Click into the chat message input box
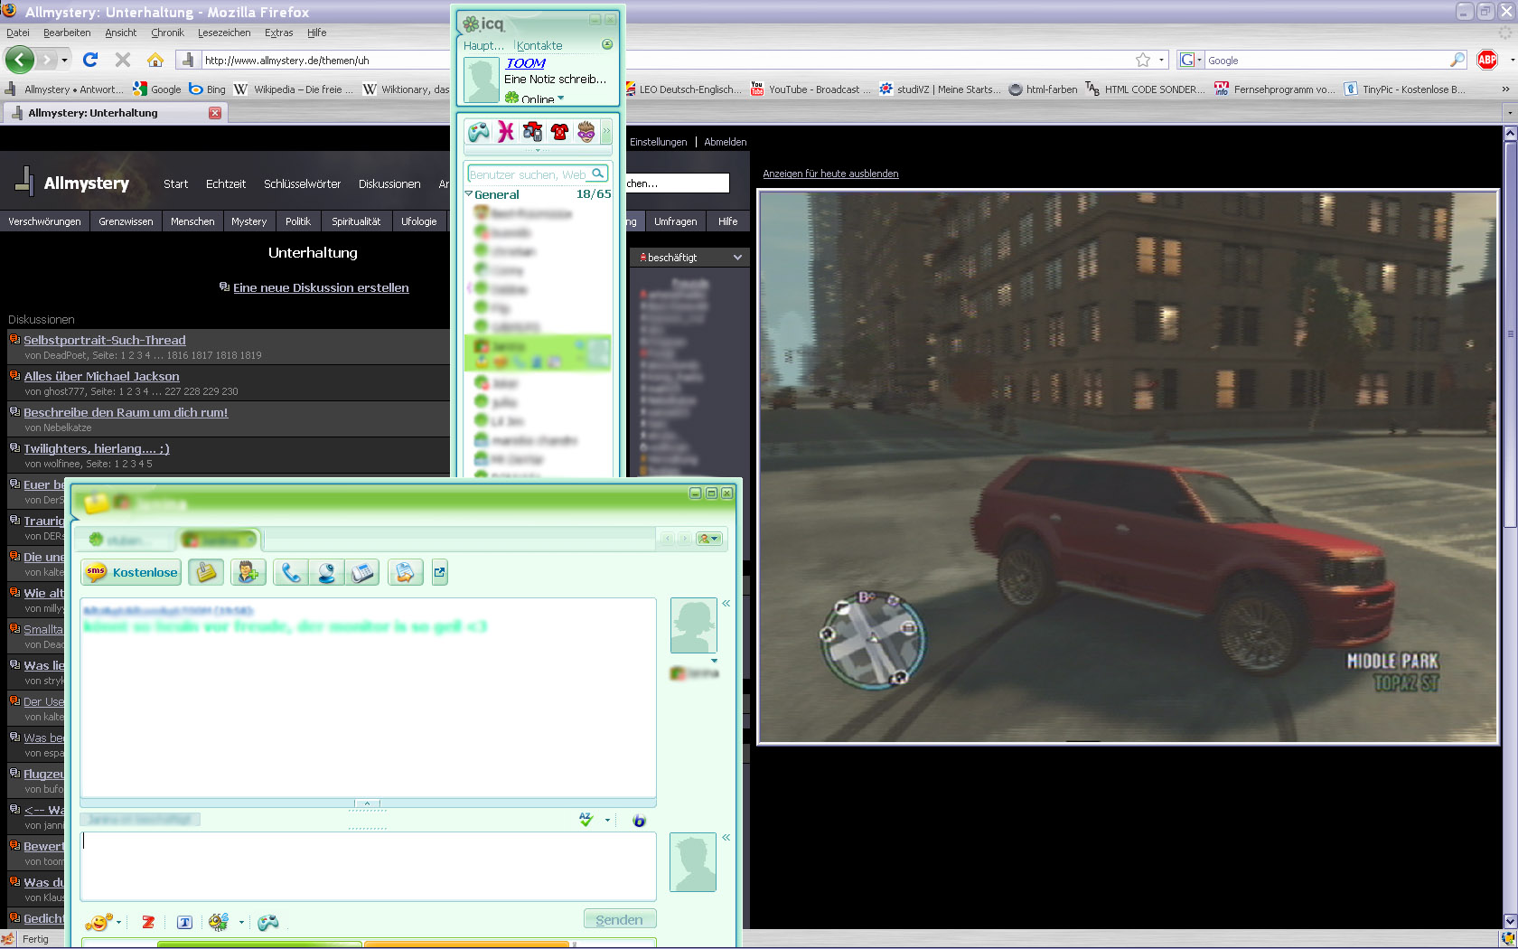This screenshot has width=1518, height=949. tap(368, 866)
